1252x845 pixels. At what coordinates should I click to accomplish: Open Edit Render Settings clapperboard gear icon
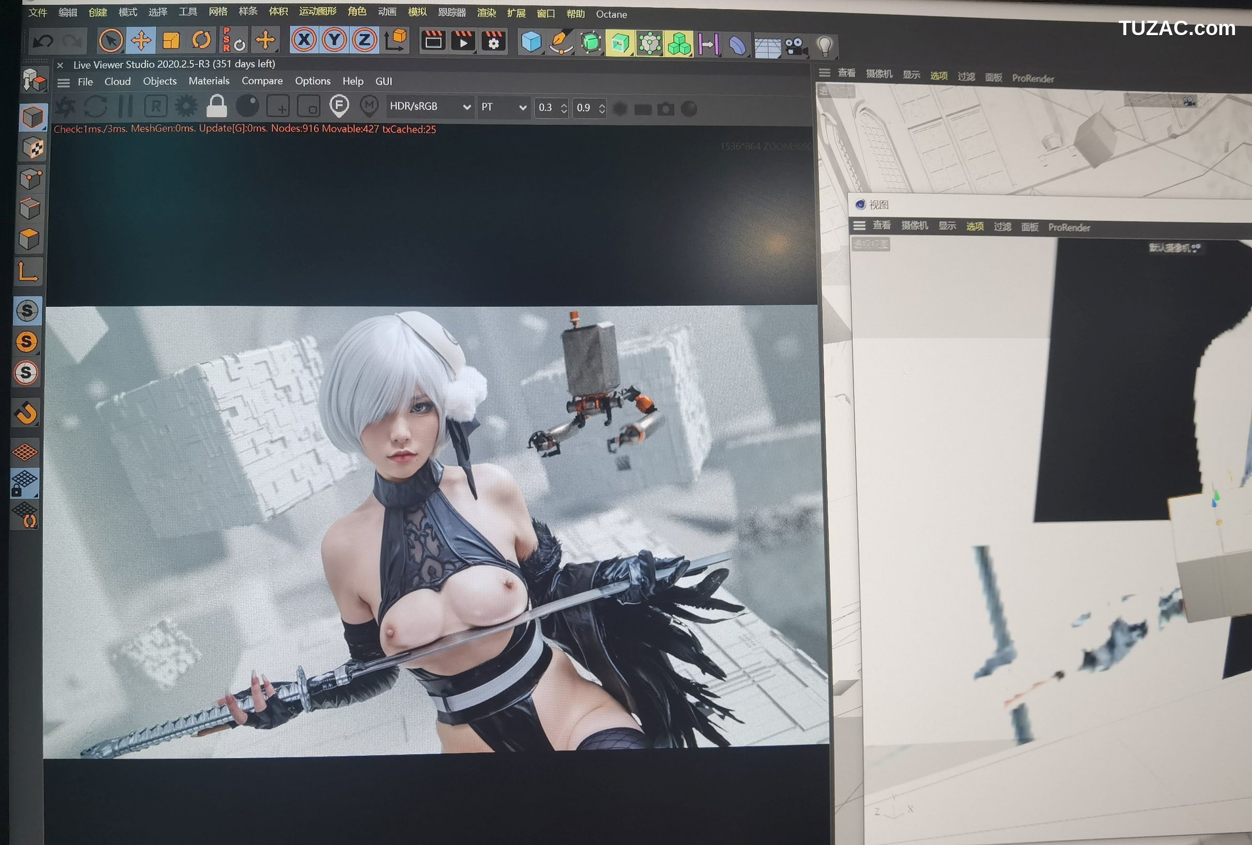tap(493, 41)
